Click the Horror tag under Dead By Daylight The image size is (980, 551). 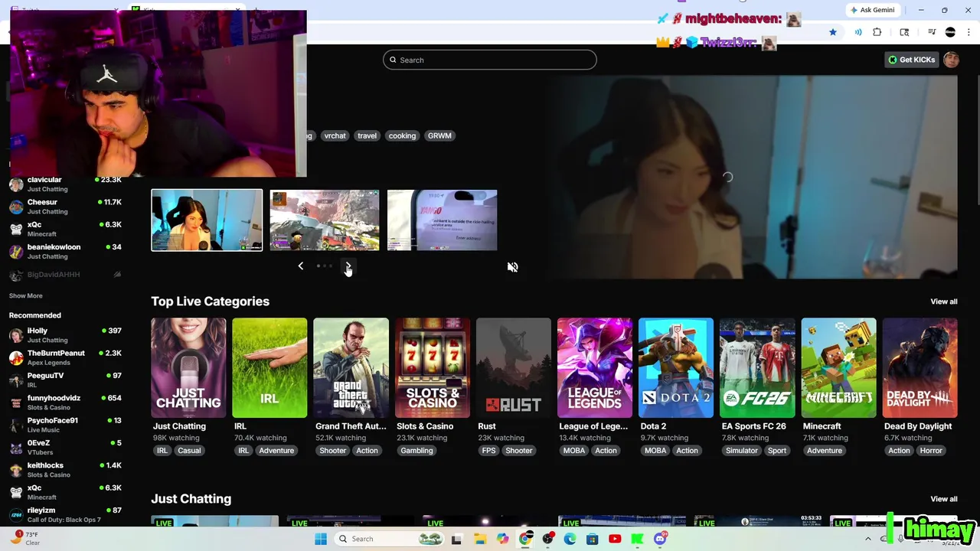pos(931,451)
